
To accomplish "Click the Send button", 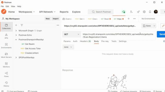I will 161,34.
